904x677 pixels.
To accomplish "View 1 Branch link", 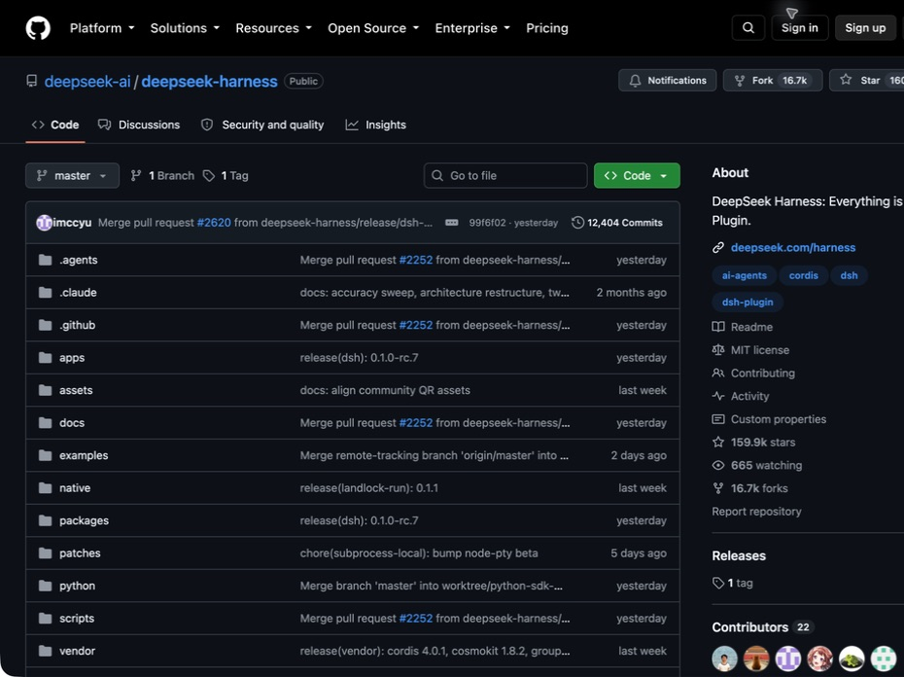I will point(162,175).
